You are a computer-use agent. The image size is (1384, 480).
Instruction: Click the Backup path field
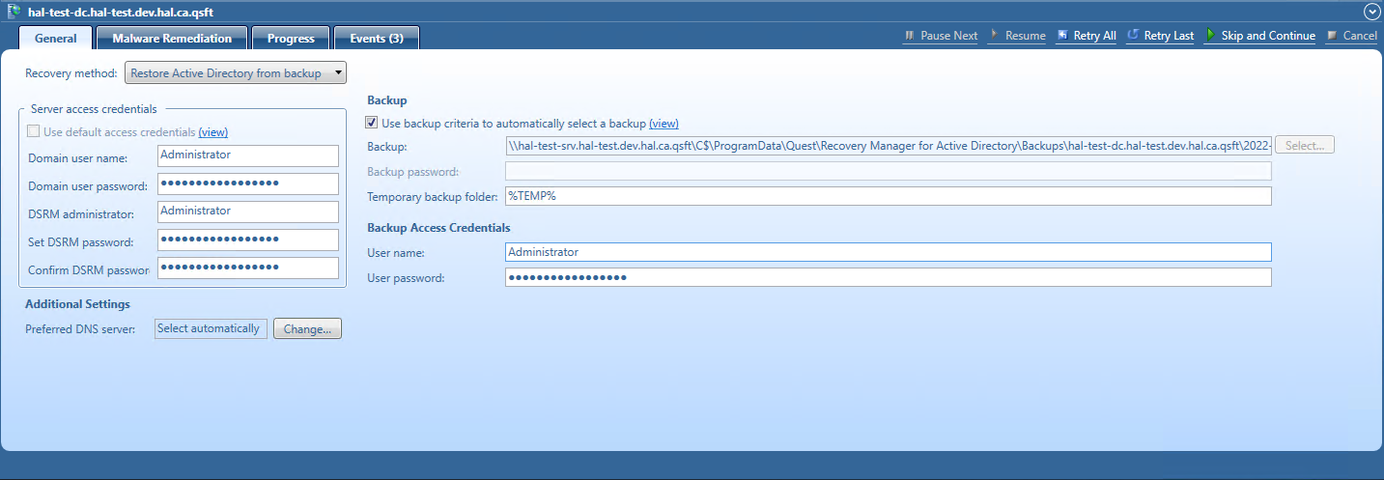[x=889, y=146]
